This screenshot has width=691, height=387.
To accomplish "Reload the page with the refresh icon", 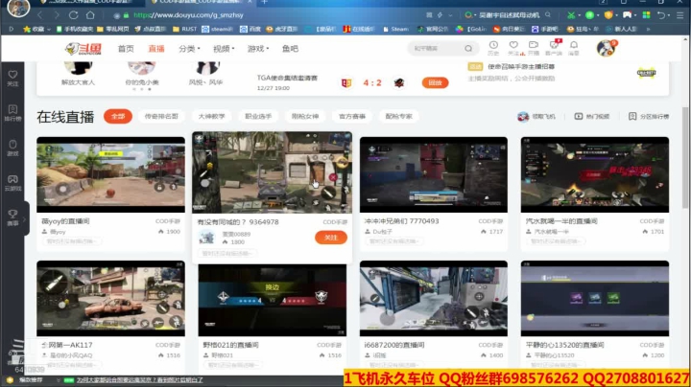I will pyautogui.click(x=73, y=15).
